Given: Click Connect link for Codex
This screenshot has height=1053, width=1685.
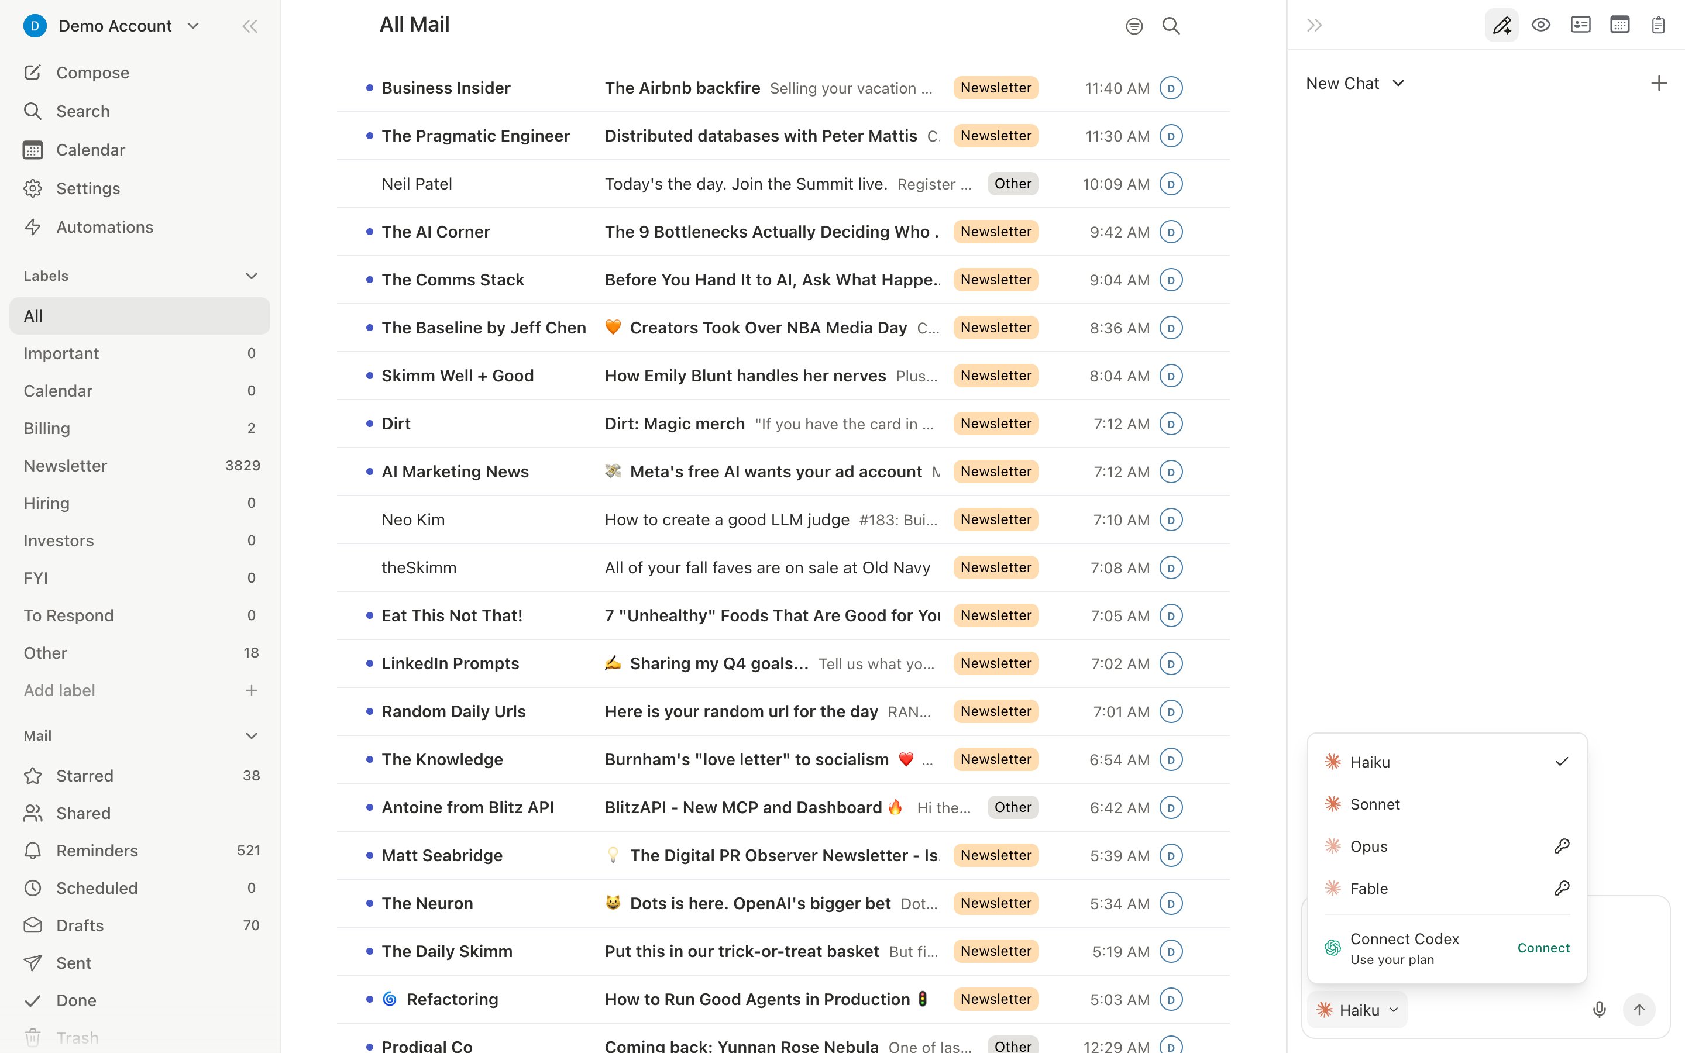Looking at the screenshot, I should point(1543,948).
